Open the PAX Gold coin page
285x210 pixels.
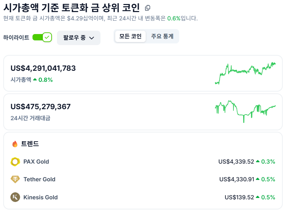37,161
